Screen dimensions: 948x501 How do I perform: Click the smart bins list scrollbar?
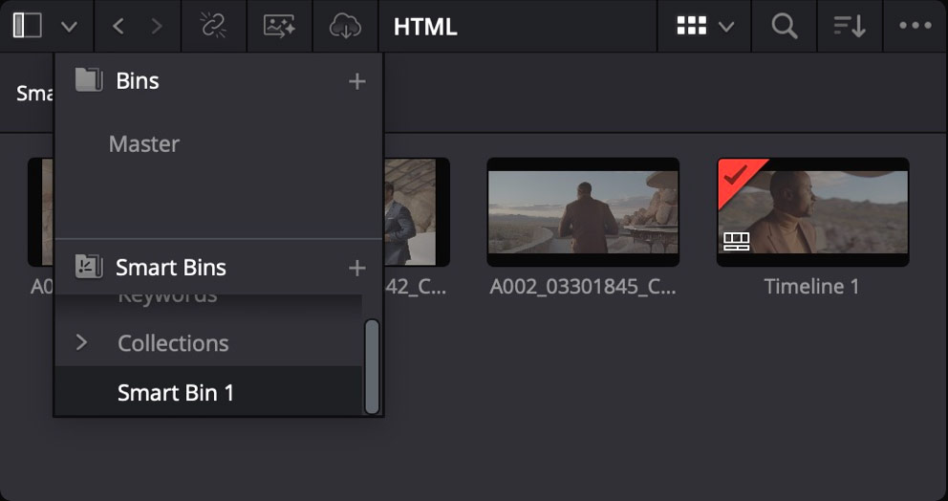[x=373, y=366]
